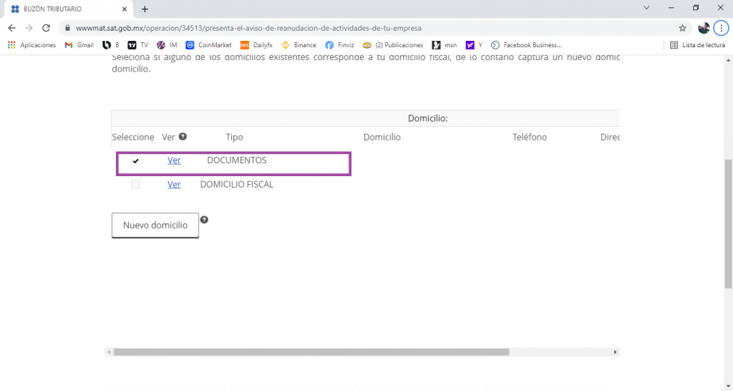Image resolution: width=733 pixels, height=391 pixels.
Task: Restore down the Chrome window
Action: (x=696, y=7)
